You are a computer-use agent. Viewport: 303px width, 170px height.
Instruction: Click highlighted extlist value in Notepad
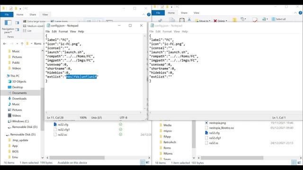[81, 76]
